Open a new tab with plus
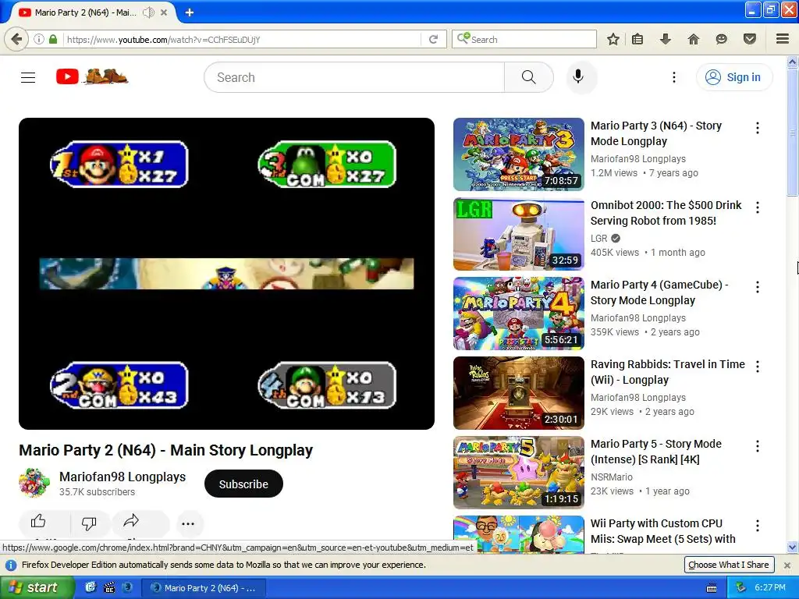The width and height of the screenshot is (799, 599). click(189, 12)
